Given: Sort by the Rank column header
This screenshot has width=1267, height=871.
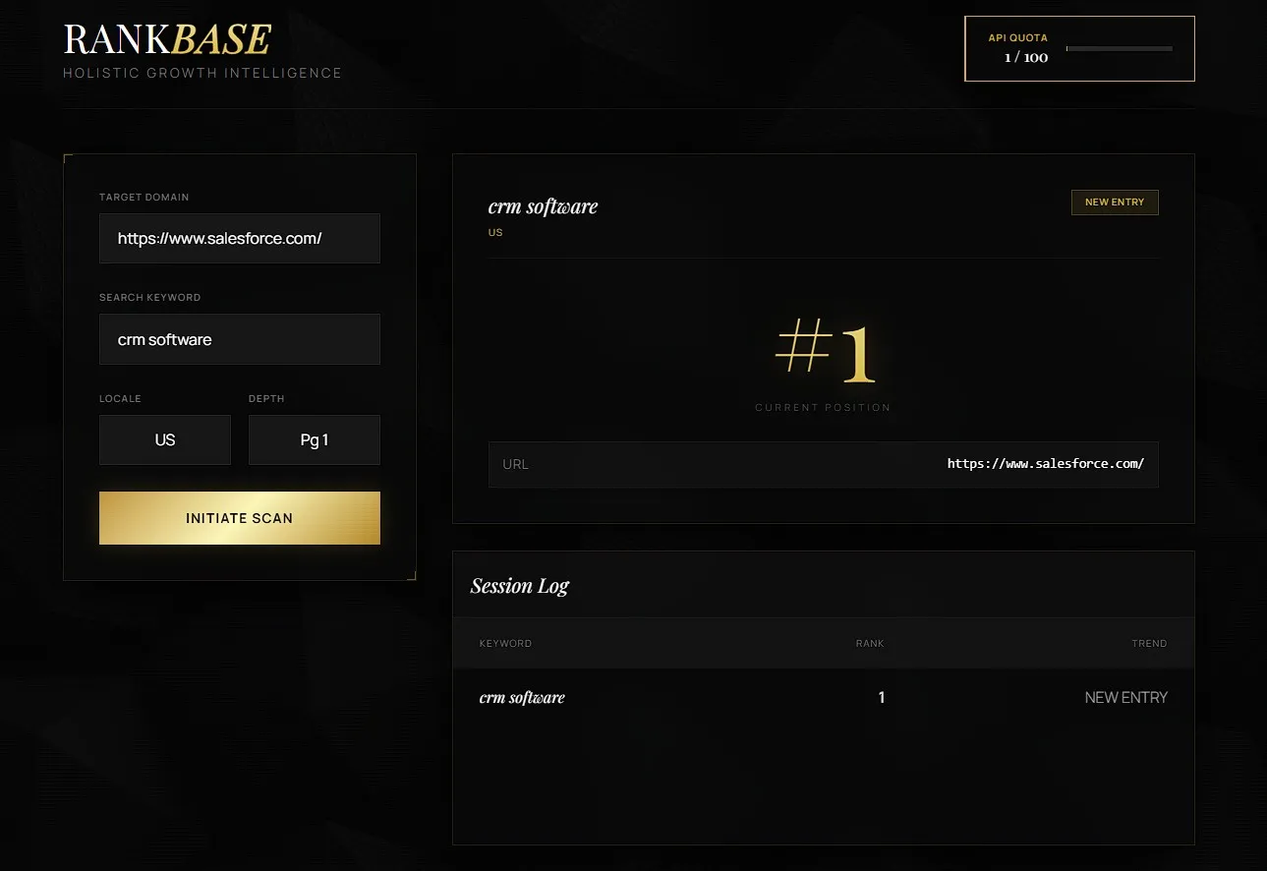Looking at the screenshot, I should tap(869, 644).
